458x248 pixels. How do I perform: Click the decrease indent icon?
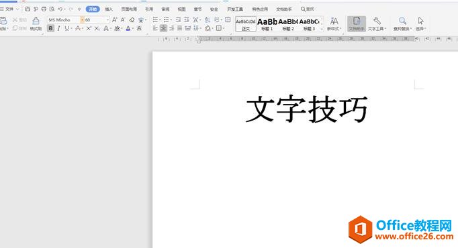178,19
